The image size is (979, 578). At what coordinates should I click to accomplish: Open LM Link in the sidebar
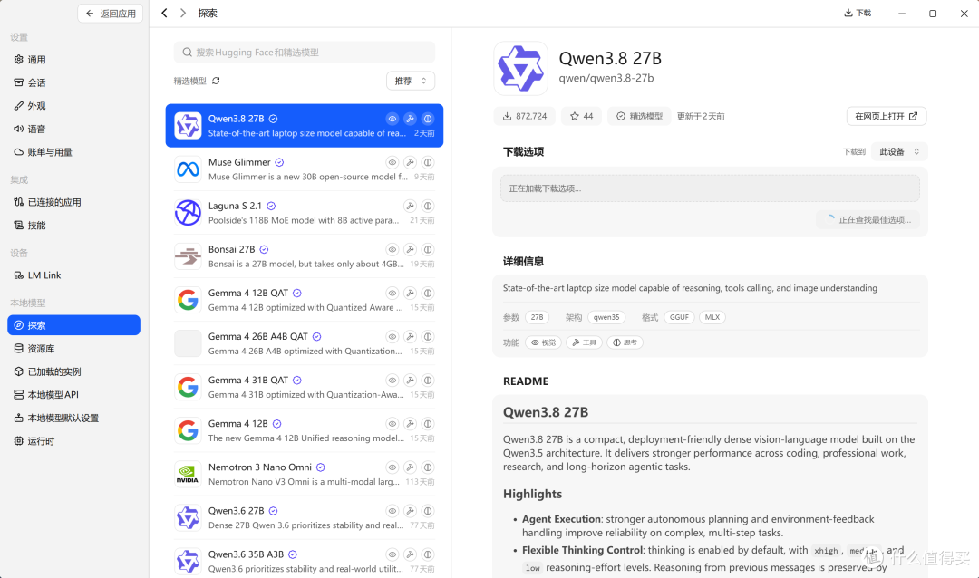tap(73, 275)
